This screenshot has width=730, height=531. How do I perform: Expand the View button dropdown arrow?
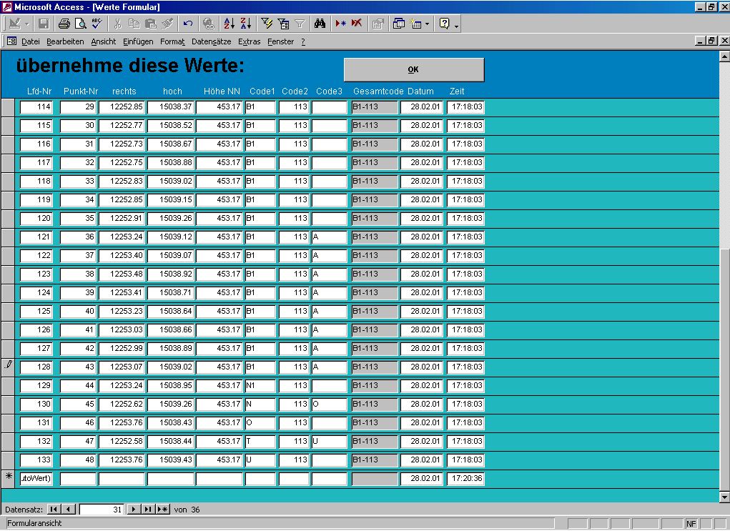click(27, 24)
